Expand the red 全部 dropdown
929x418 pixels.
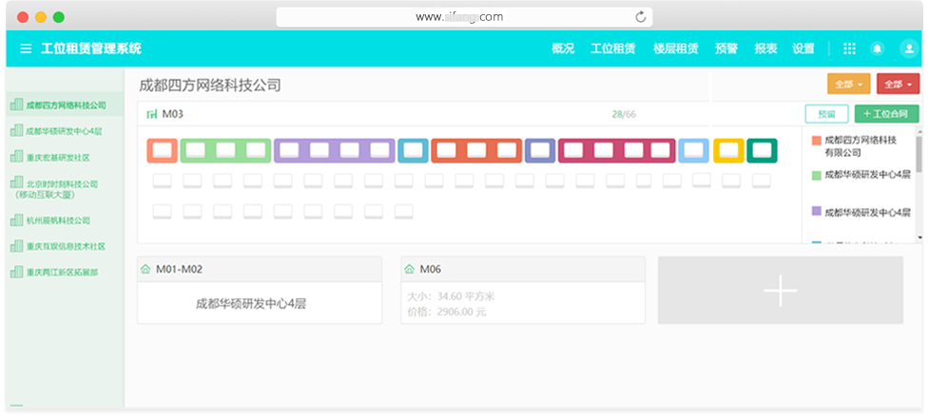point(898,85)
